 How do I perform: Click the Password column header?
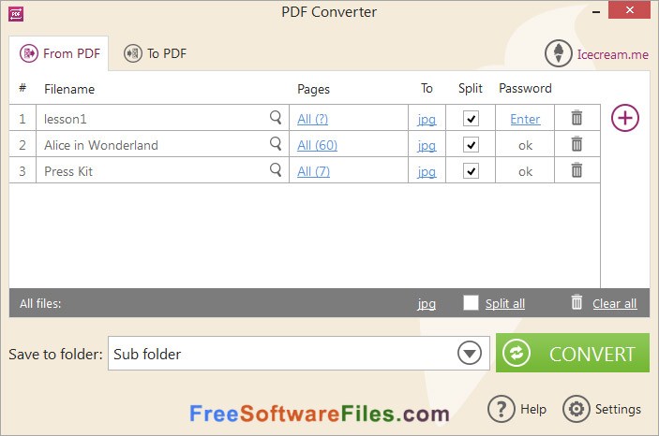[525, 88]
